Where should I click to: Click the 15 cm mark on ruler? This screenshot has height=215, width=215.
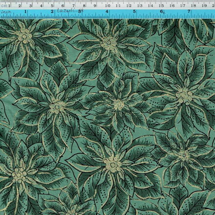pos(161,6)
